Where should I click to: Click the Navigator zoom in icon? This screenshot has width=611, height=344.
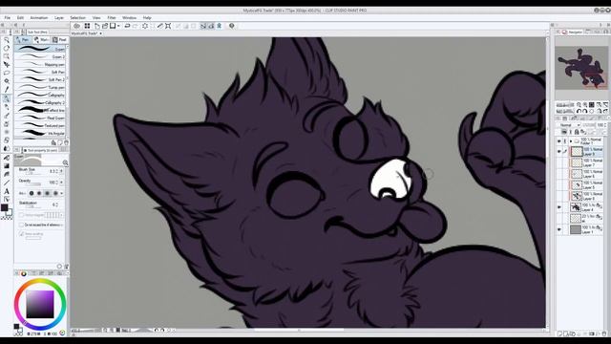coord(585,105)
